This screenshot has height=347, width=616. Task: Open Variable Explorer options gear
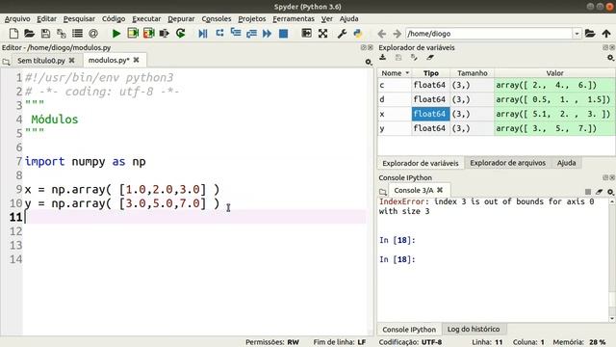point(610,58)
